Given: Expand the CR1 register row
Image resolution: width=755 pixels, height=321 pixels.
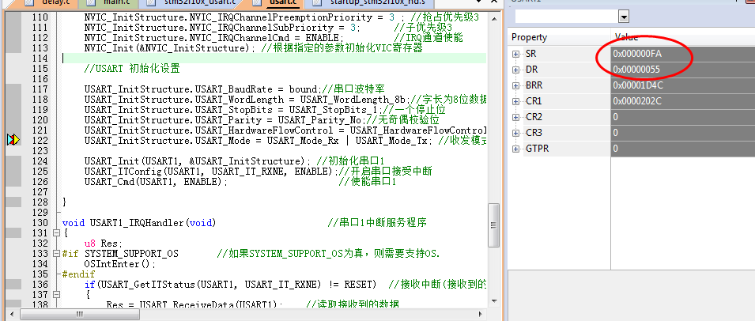Looking at the screenshot, I should coord(515,101).
